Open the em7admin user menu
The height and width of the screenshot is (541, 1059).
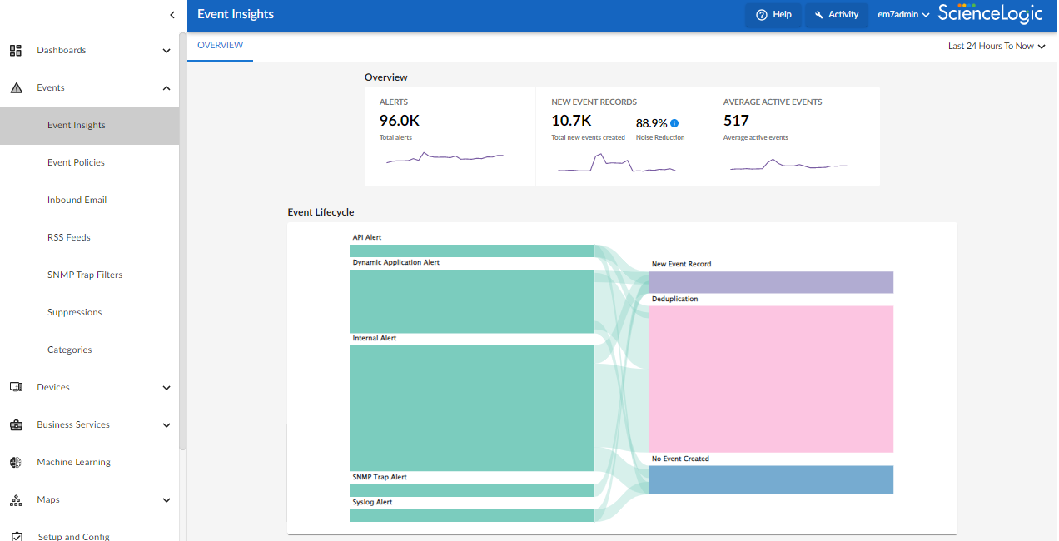(903, 14)
